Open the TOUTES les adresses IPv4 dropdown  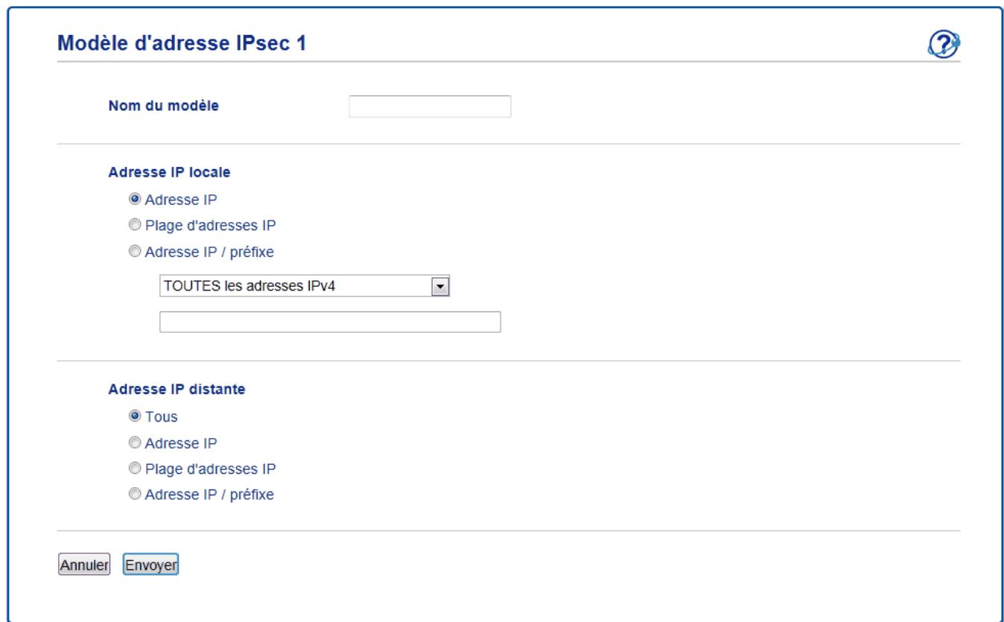pyautogui.click(x=305, y=286)
